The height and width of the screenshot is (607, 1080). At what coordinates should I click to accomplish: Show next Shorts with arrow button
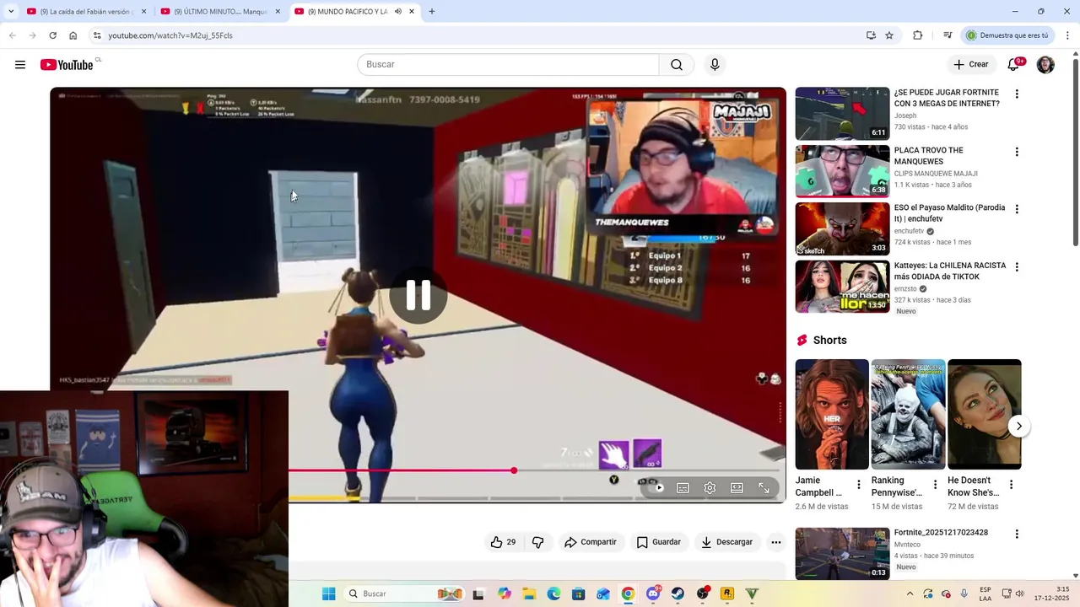pos(1018,426)
